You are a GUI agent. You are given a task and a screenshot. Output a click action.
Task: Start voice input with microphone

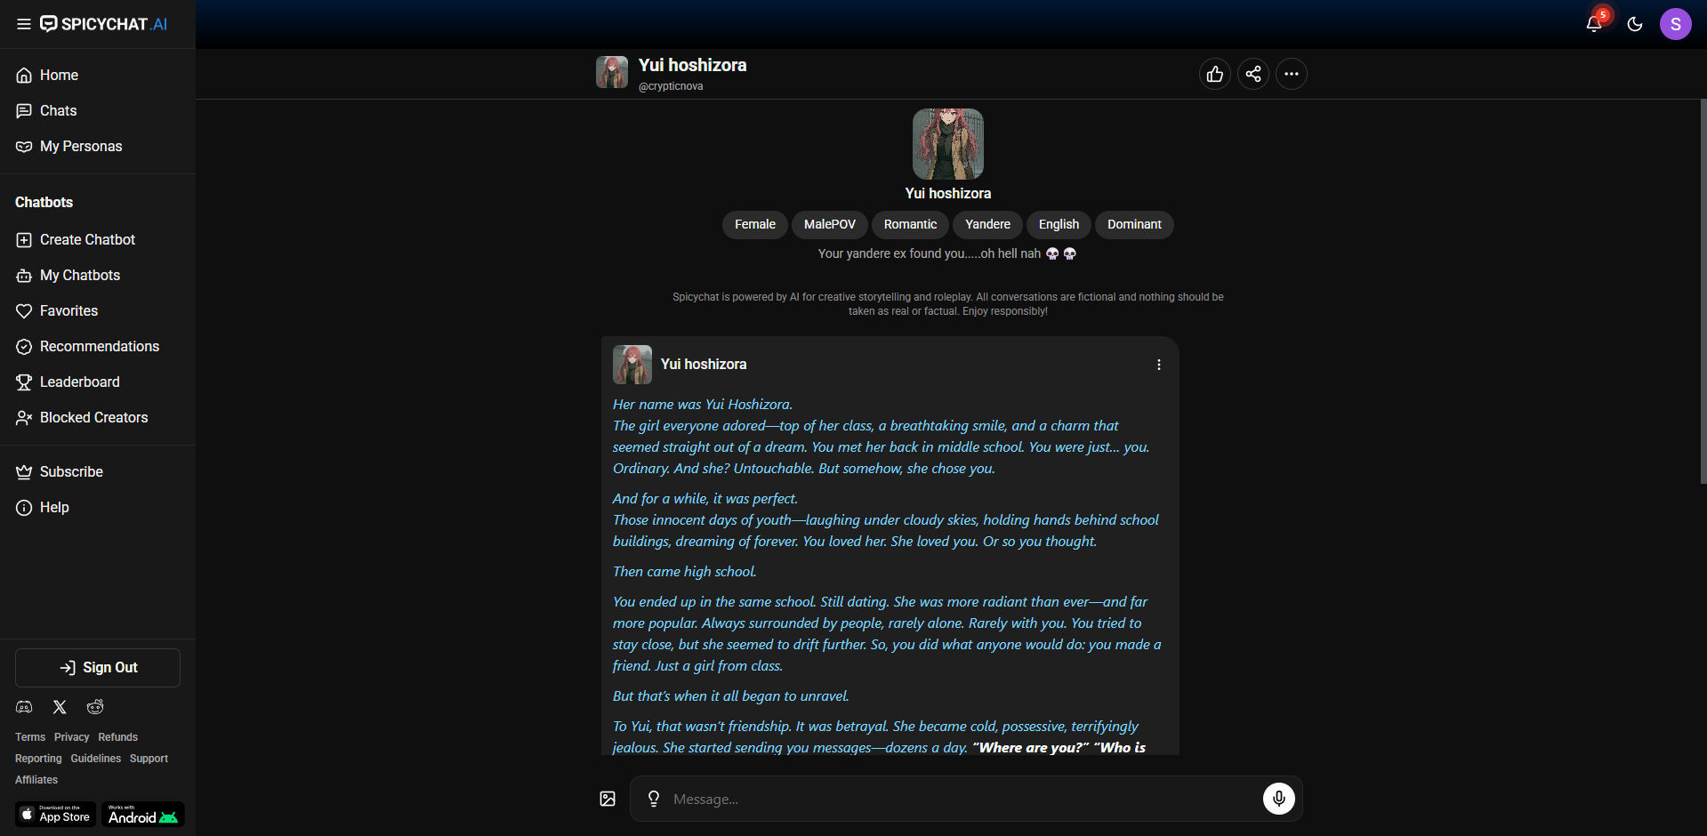coord(1279,799)
